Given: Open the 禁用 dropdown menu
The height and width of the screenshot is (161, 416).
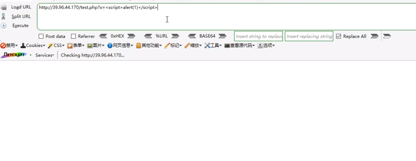Looking at the screenshot, I should click(x=9, y=45).
